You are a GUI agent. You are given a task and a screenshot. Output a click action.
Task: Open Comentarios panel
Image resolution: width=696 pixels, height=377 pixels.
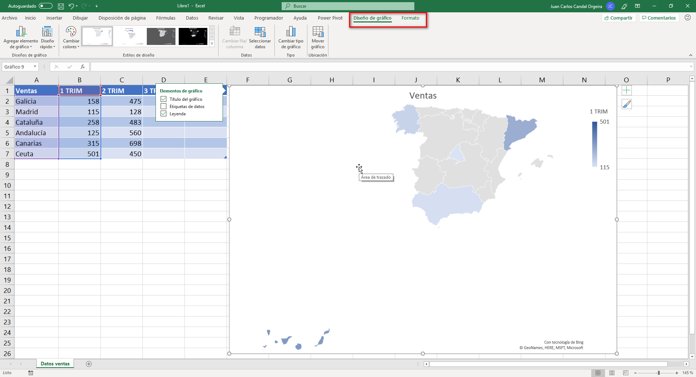pyautogui.click(x=658, y=18)
